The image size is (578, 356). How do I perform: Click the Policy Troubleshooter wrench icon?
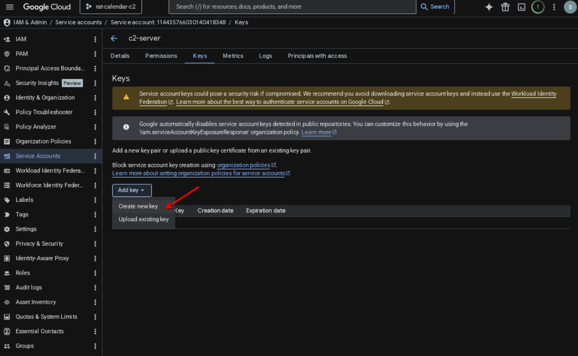[7, 112]
